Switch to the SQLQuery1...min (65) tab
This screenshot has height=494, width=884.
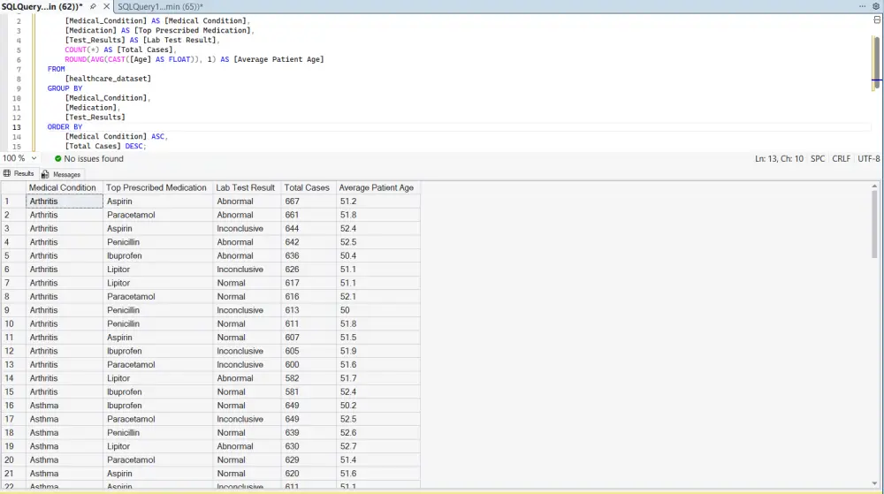pyautogui.click(x=160, y=7)
